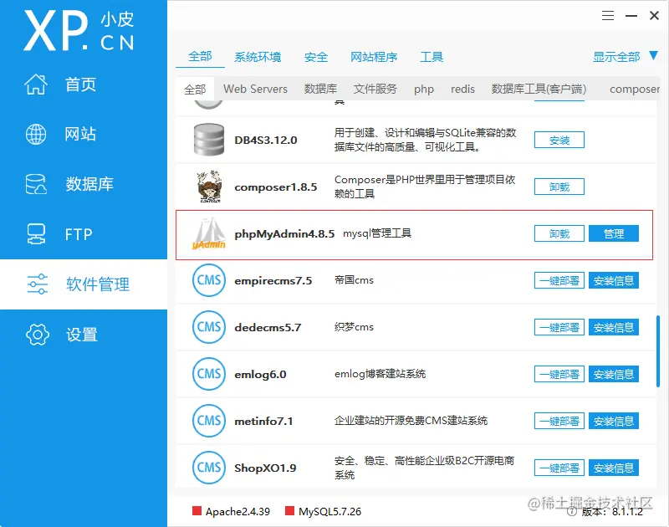
Task: Select the Web Servers sub-tab
Action: coord(256,89)
